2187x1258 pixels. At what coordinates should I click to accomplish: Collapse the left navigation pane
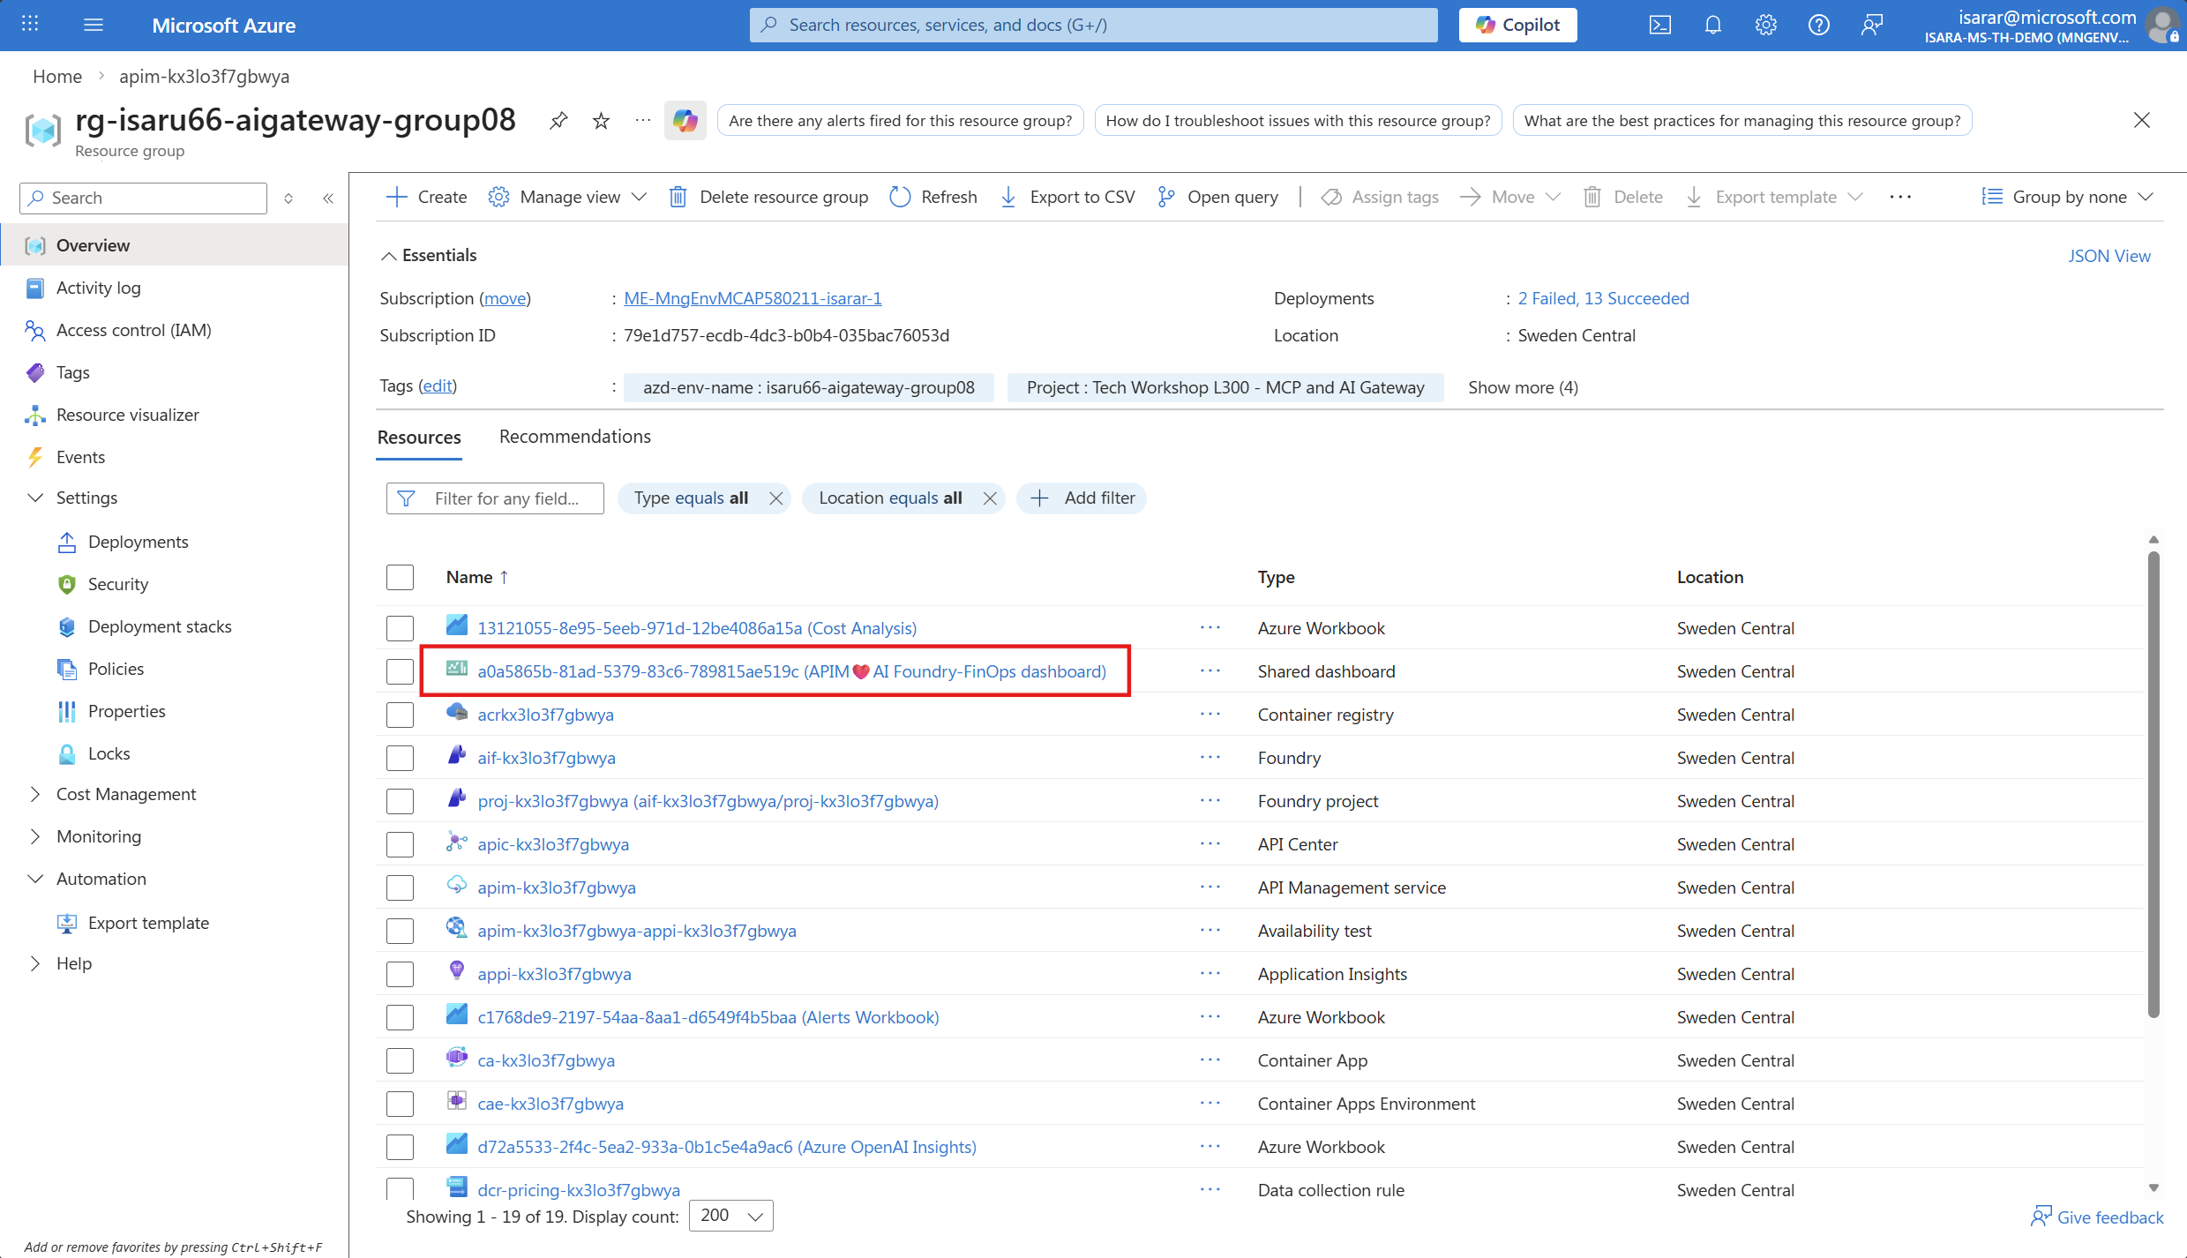click(328, 198)
